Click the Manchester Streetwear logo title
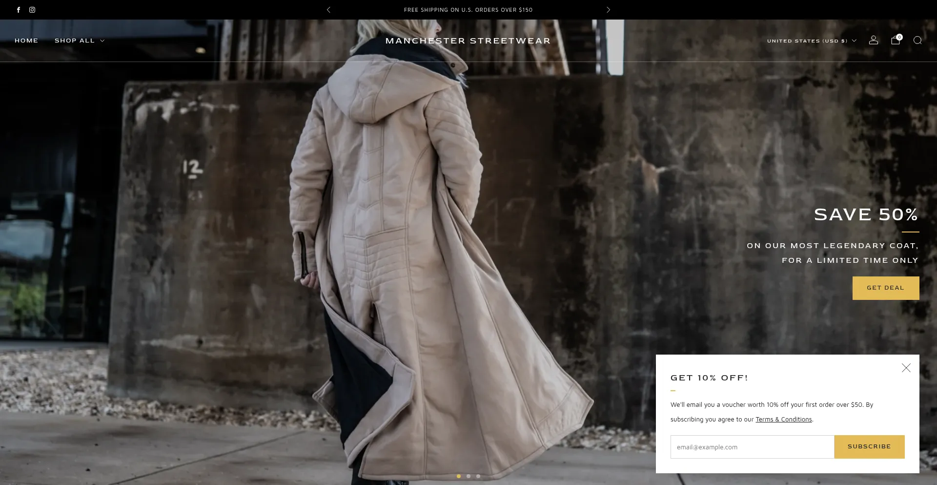The width and height of the screenshot is (937, 485). [x=468, y=41]
